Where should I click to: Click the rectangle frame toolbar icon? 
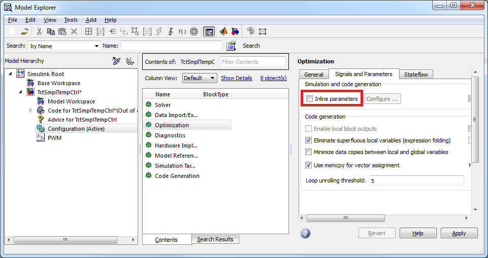point(263,31)
